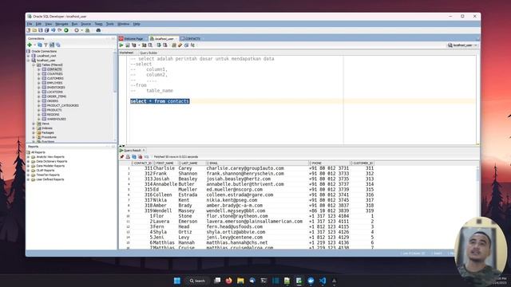Screen dimensions: 511x287
Task: Click the Search box on taskbar
Action: (197, 281)
